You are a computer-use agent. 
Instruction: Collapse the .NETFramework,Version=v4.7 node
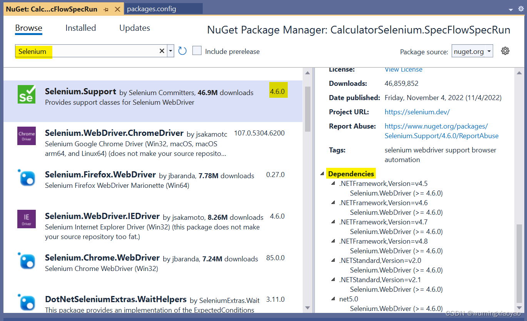(x=333, y=222)
